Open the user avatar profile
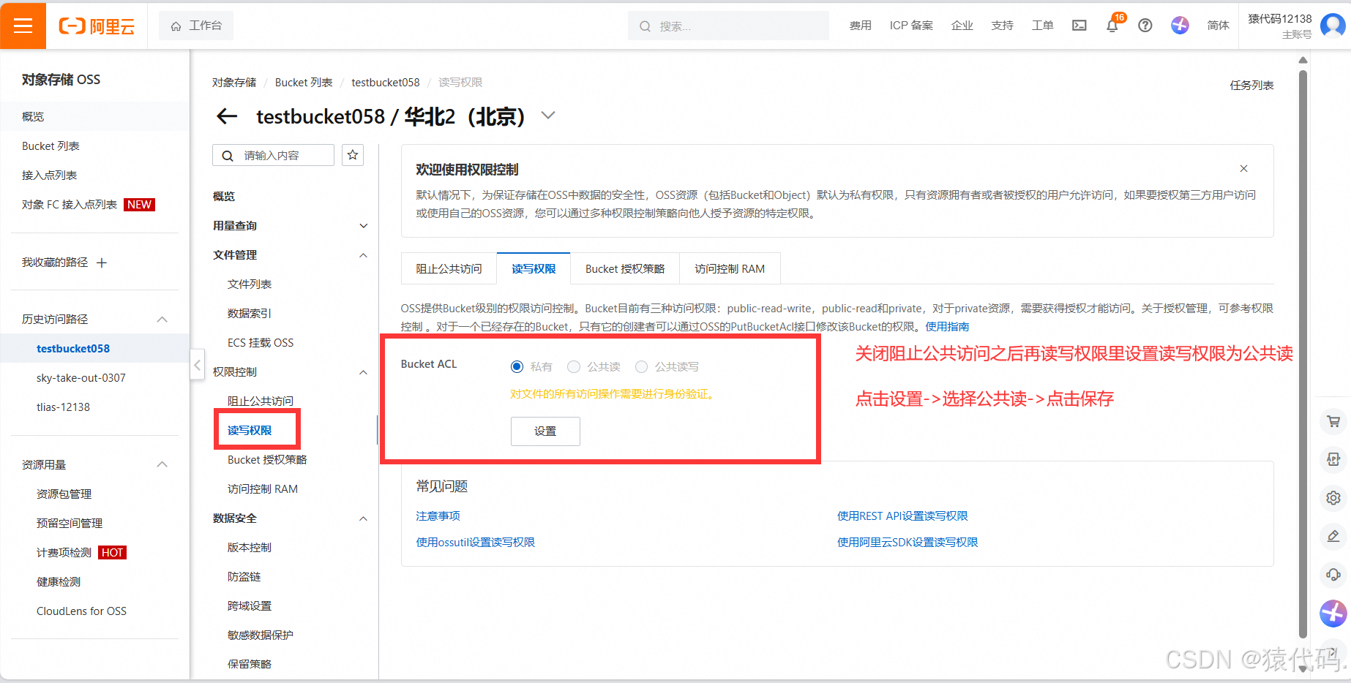This screenshot has width=1351, height=683. tap(1333, 26)
